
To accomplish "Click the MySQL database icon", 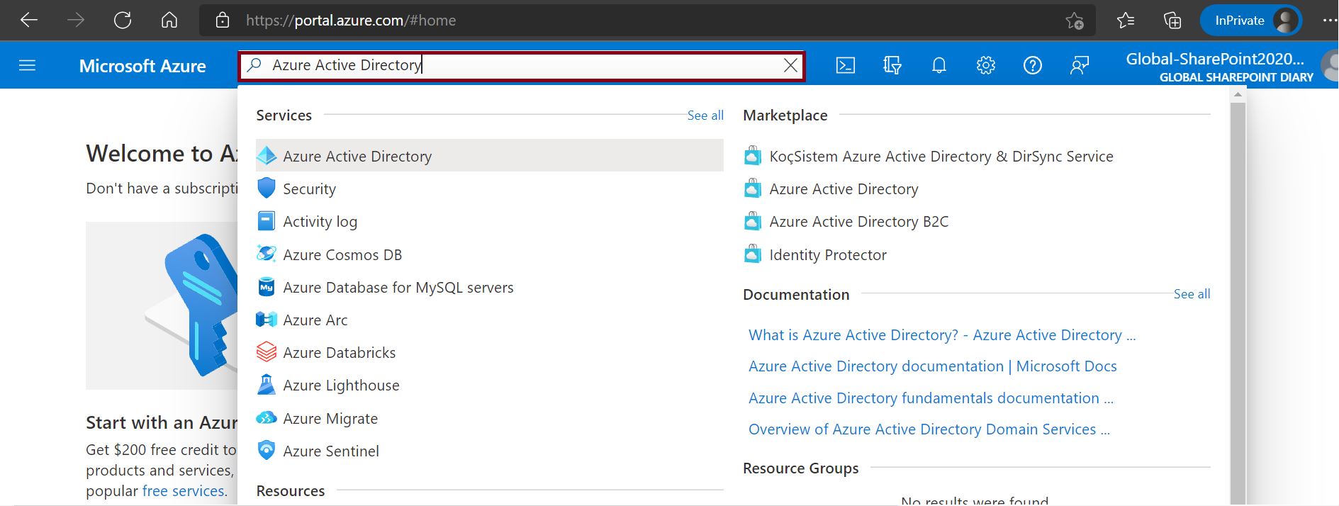I will coord(267,287).
